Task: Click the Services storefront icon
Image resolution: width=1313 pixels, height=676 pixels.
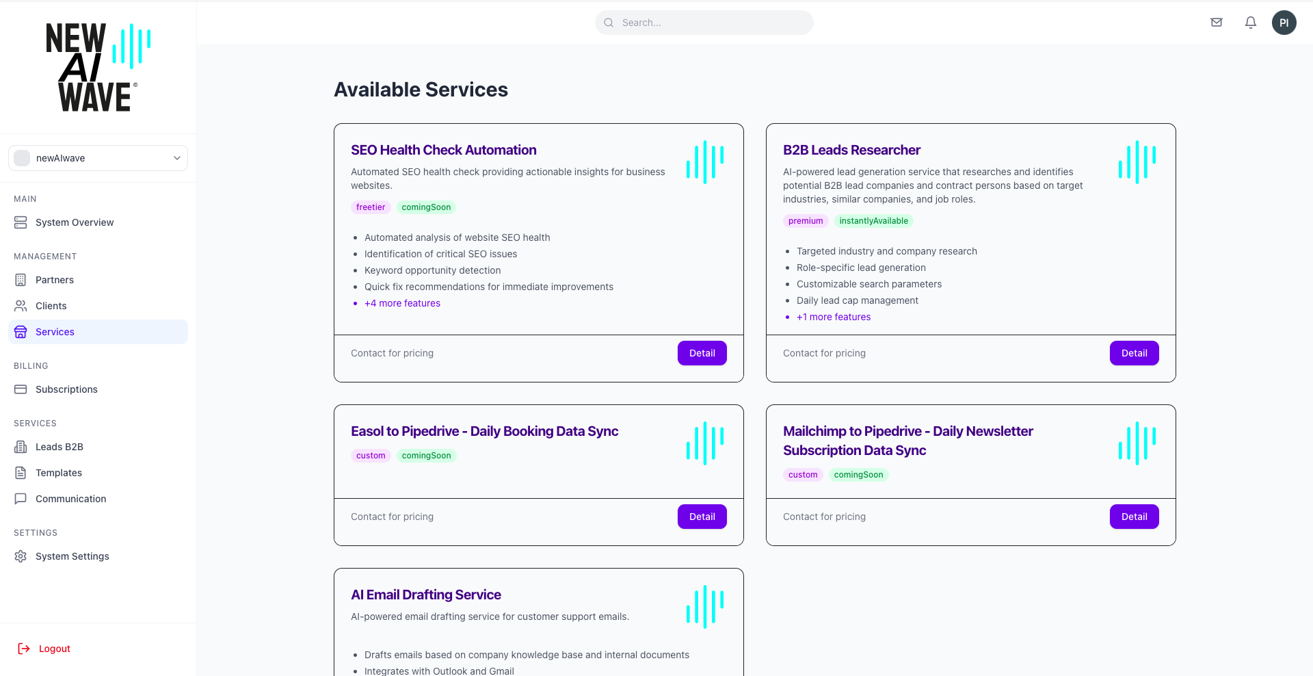Action: (21, 332)
